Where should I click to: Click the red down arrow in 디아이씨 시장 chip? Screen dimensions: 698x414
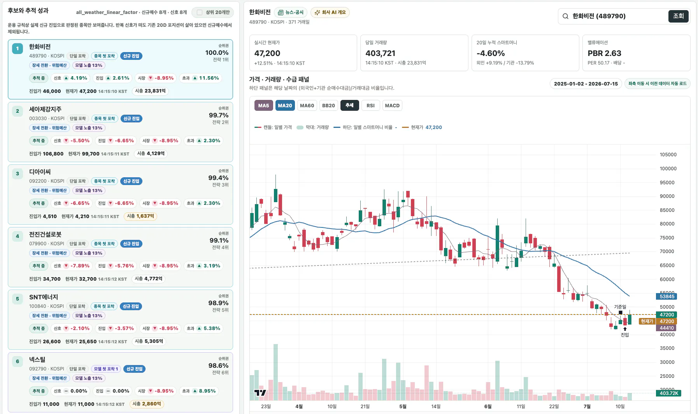155,203
